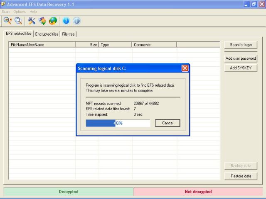The height and width of the screenshot is (199, 266).
Task: Click the green Decrypted legend panel
Action: pyautogui.click(x=69, y=192)
